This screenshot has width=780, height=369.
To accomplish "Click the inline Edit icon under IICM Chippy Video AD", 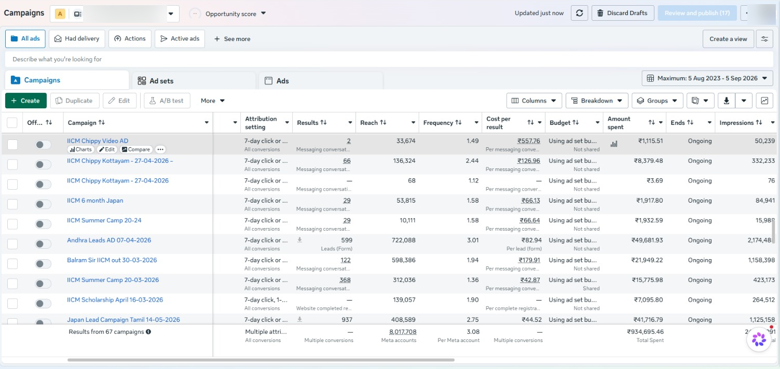I will click(106, 149).
